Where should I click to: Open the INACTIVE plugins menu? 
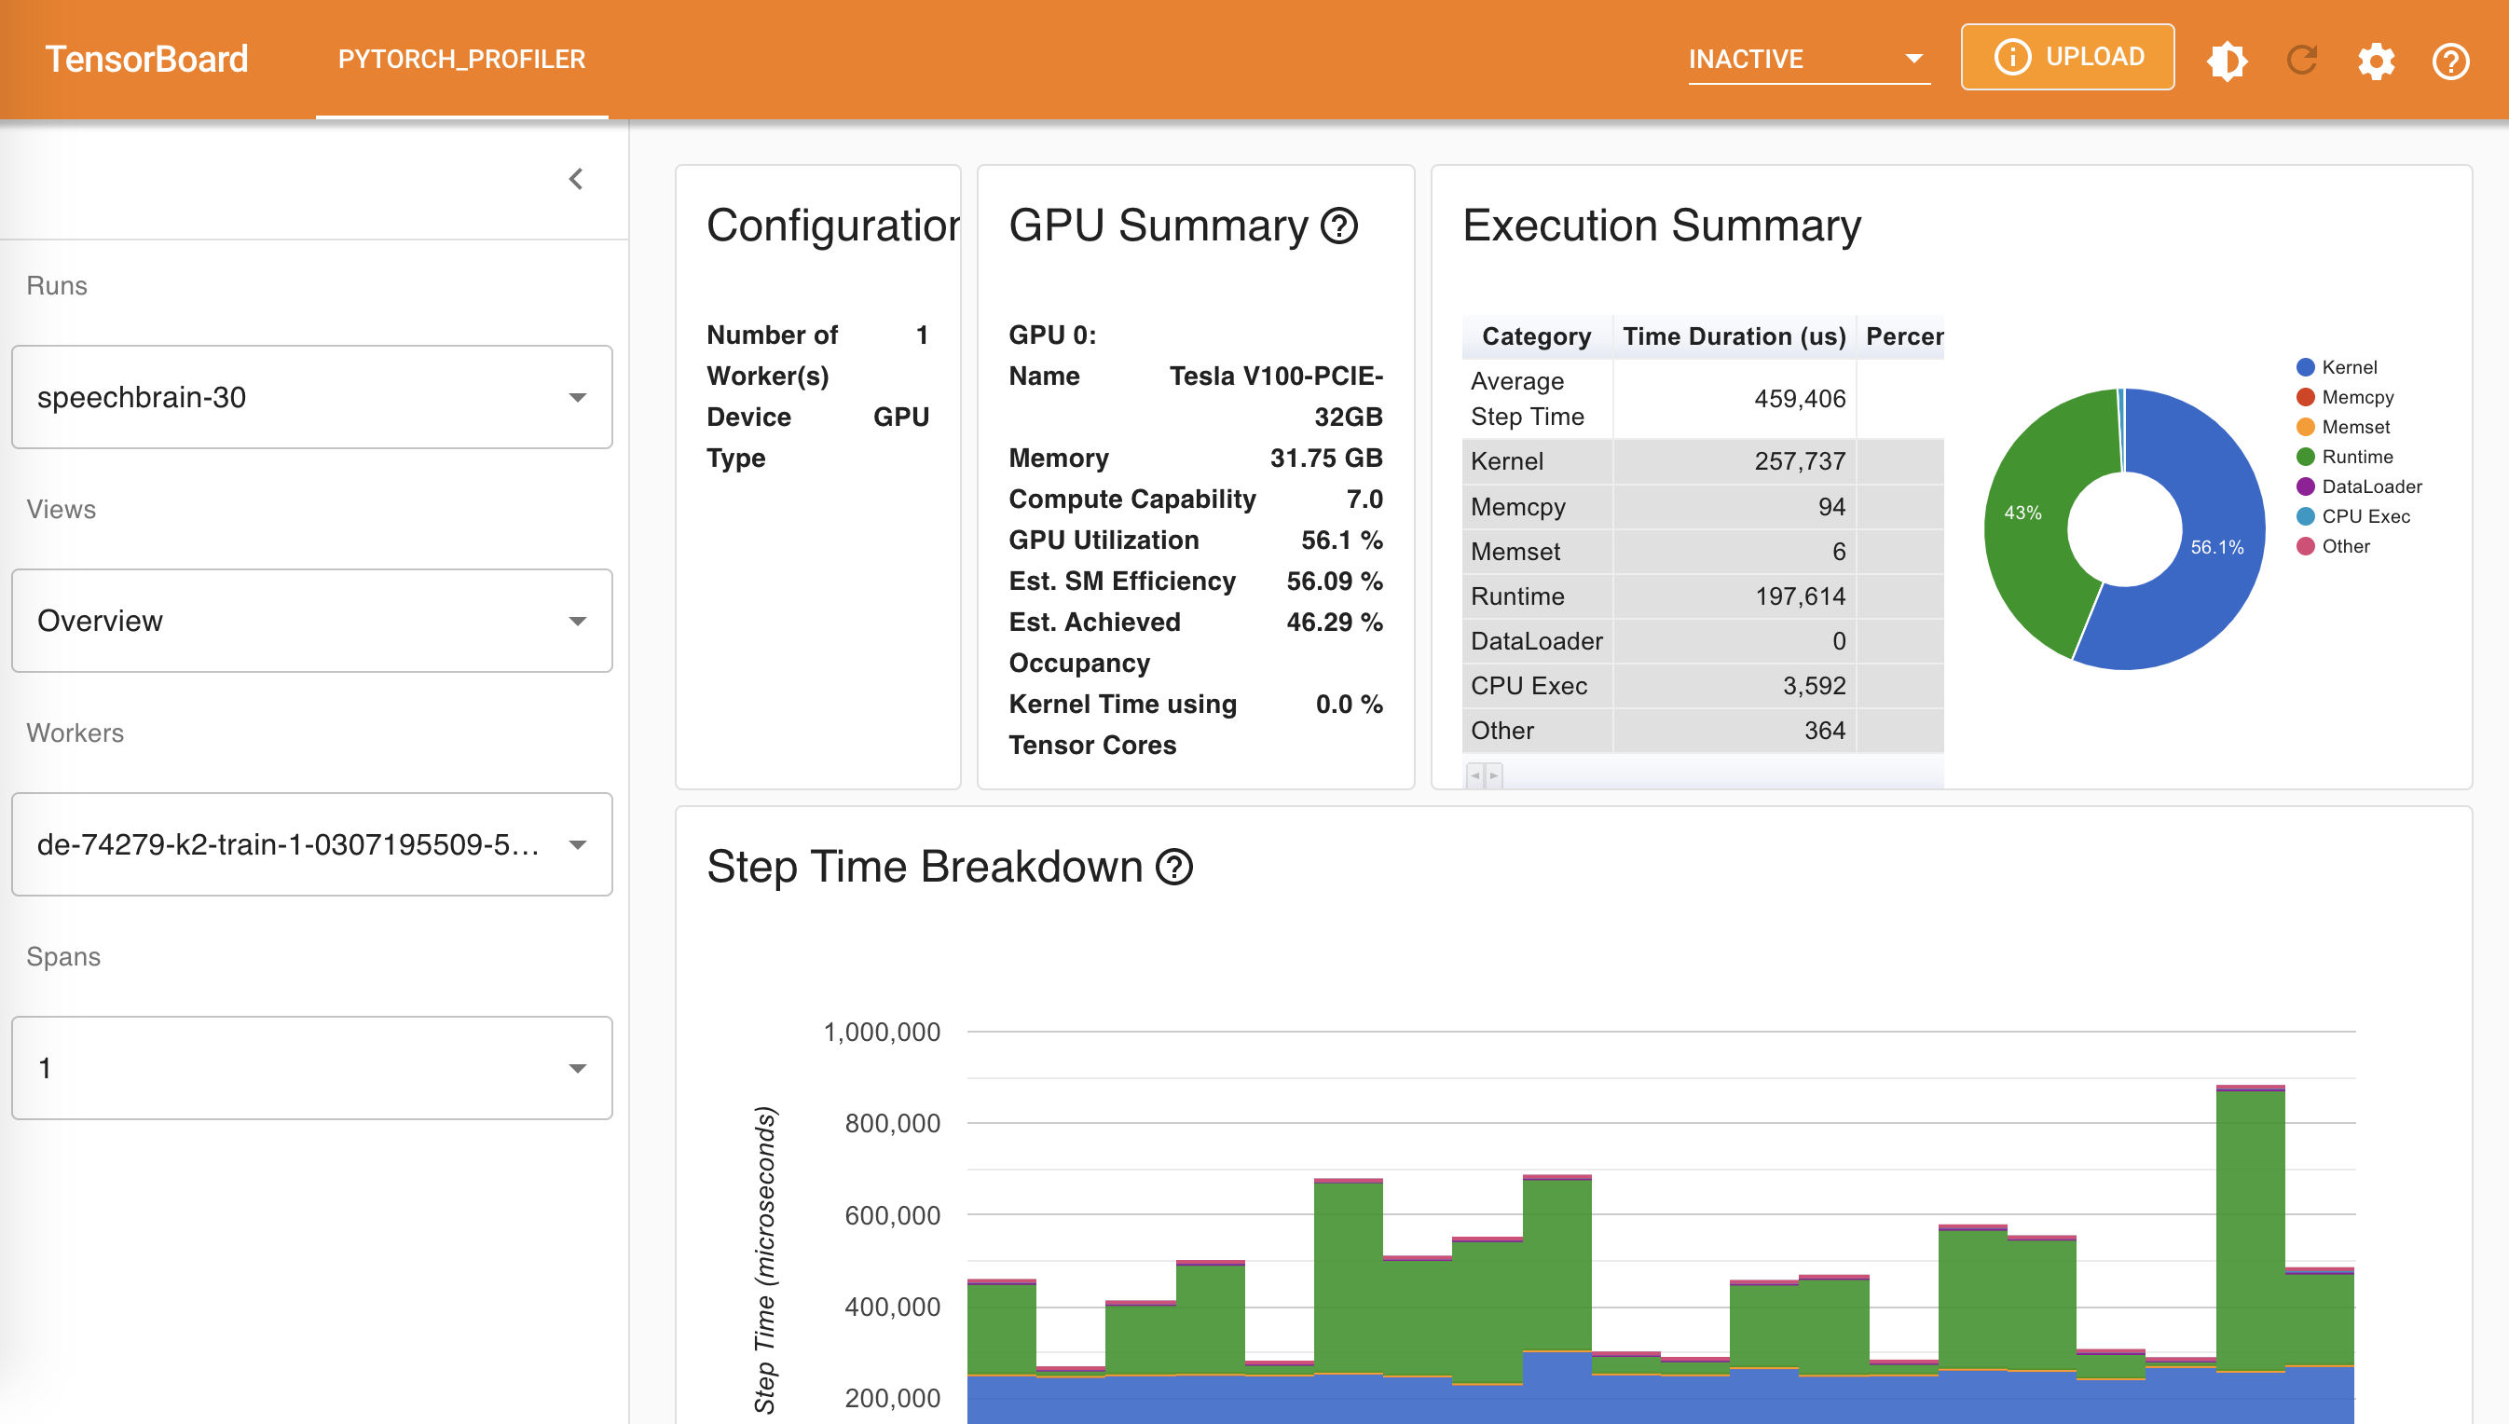pyautogui.click(x=1807, y=59)
